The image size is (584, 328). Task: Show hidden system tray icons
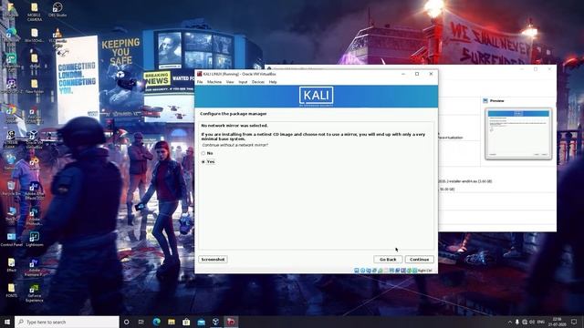(509, 322)
